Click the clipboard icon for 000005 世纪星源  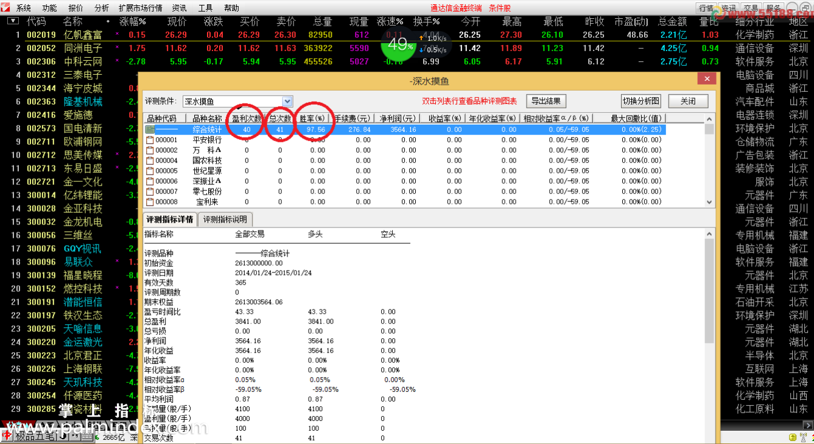pyautogui.click(x=150, y=171)
